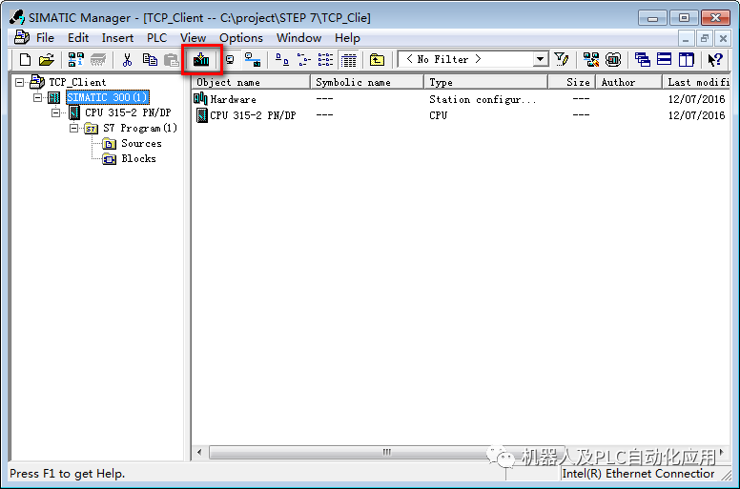Copy the selected object using the Copy icon
Screen dimensions: 740x489
pyautogui.click(x=150, y=59)
